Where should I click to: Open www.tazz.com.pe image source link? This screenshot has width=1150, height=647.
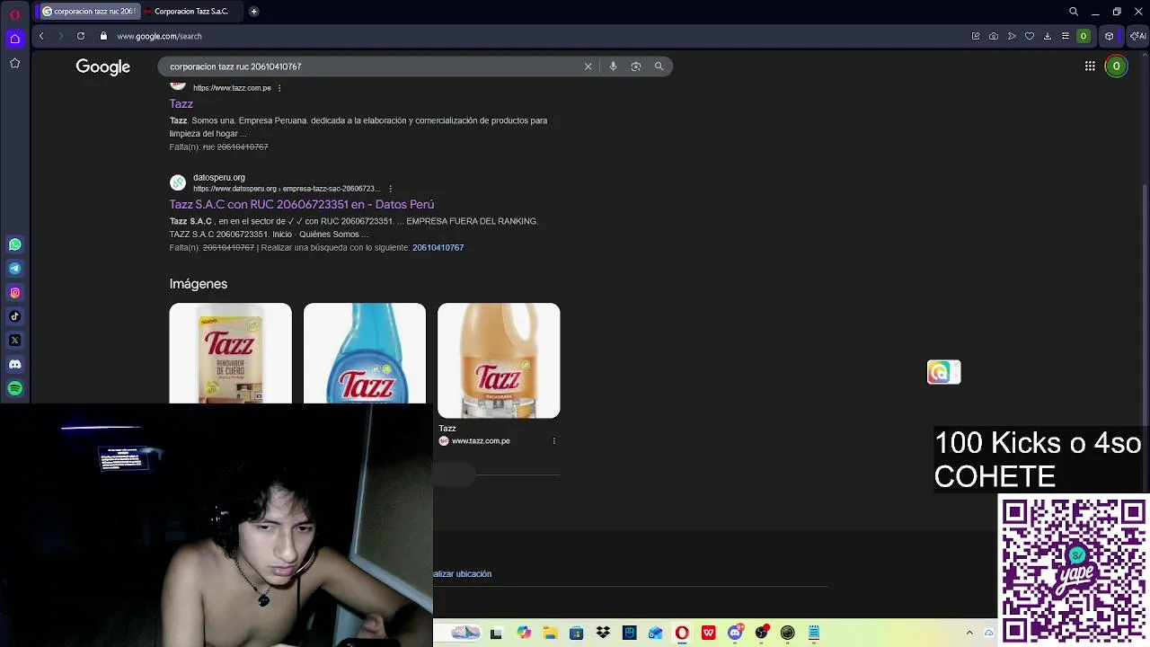coord(481,441)
